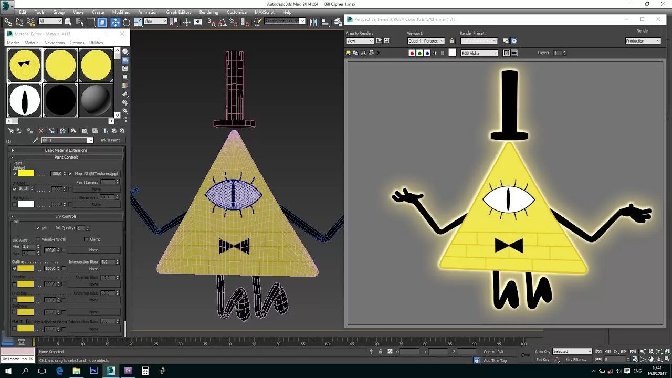Viewport: 672px width, 378px height.
Task: Toggle the Percent Snap icon
Action: pos(233,22)
